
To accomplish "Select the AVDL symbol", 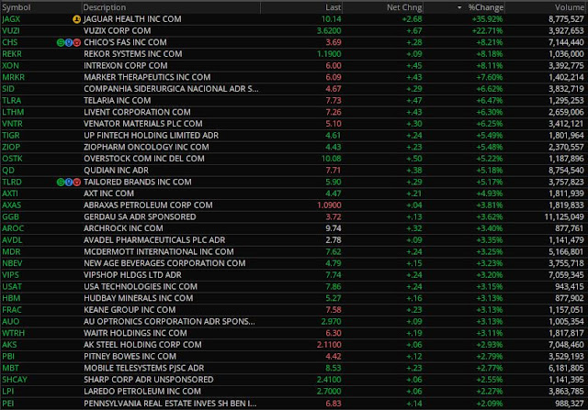I will click(12, 240).
